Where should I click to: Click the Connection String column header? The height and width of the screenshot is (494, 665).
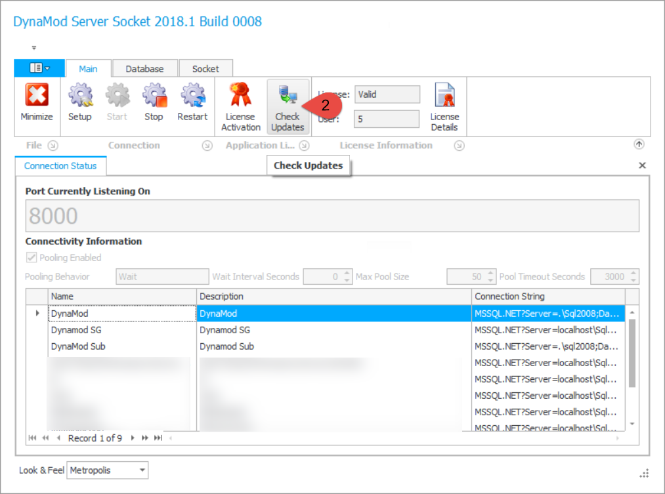548,296
